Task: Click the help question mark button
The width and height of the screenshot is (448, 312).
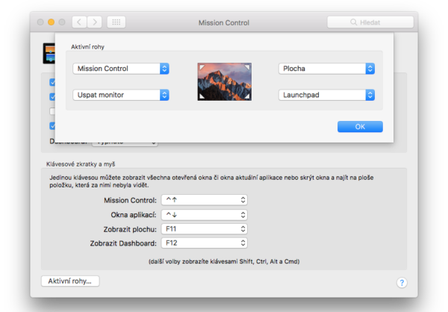Action: click(x=401, y=283)
